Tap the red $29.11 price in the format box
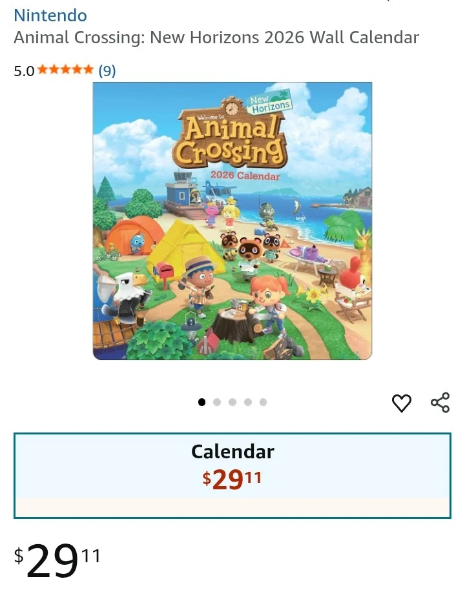 (232, 480)
